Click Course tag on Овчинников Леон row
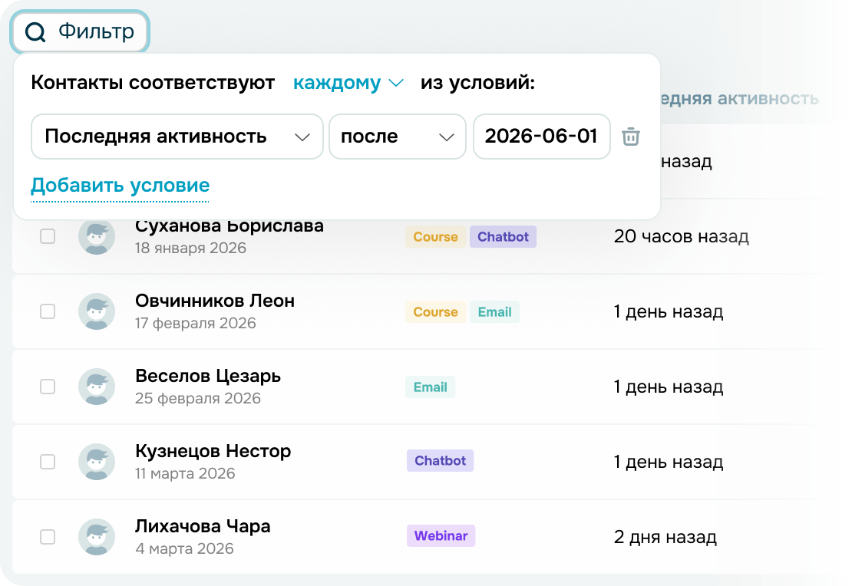 pos(435,311)
